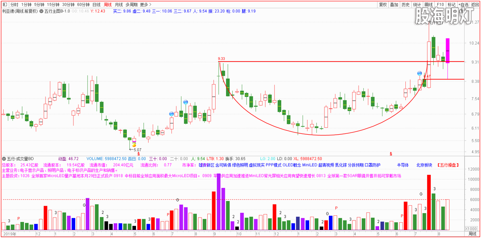Click the tallest red volume bar
Image resolution: width=481 pixels, height=238 pixels.
tap(429, 202)
